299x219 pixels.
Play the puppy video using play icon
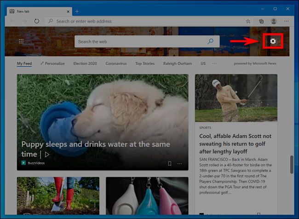[47, 154]
